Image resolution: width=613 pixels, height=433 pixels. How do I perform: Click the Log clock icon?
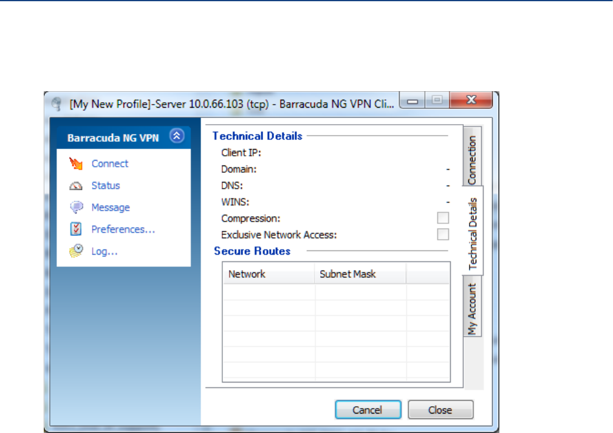click(x=76, y=251)
